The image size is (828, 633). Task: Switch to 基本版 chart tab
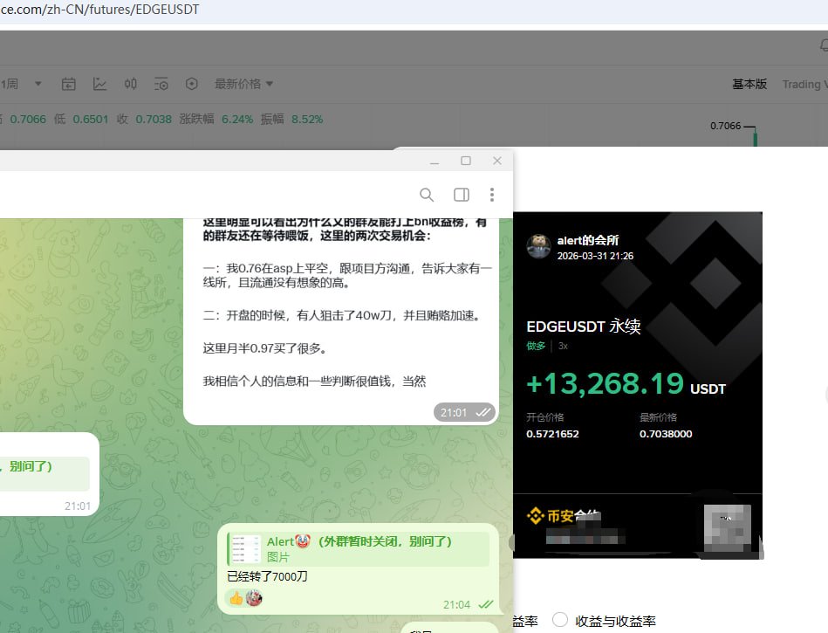coord(749,84)
